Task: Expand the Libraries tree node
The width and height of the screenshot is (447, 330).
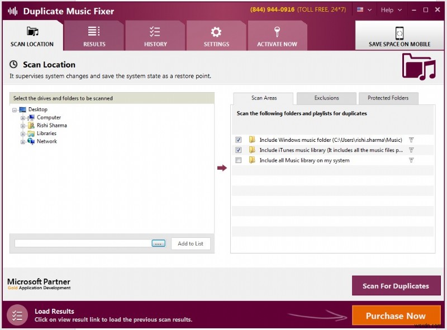Action: pyautogui.click(x=23, y=134)
